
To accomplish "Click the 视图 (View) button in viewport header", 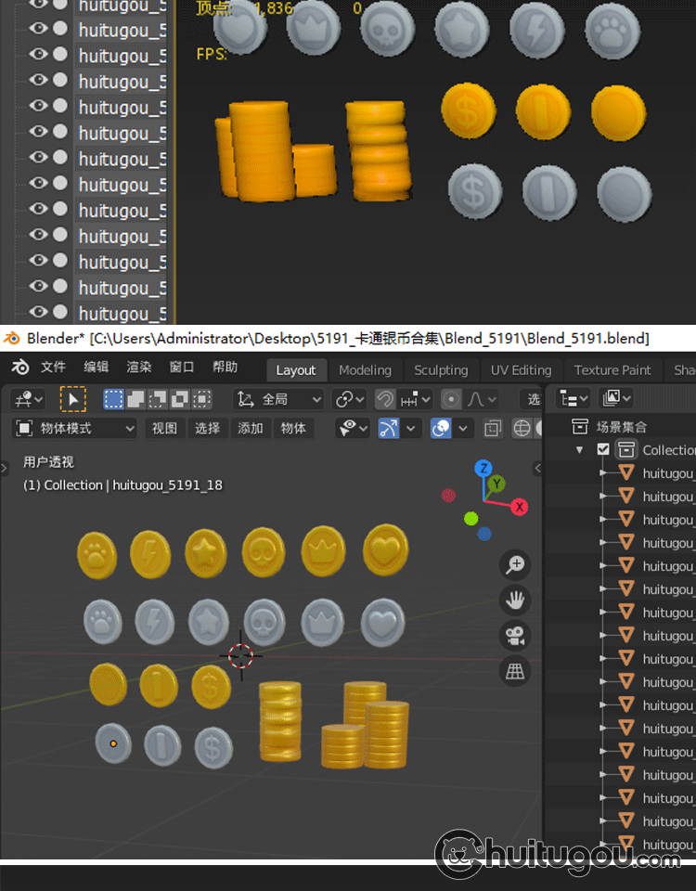I will coord(164,428).
